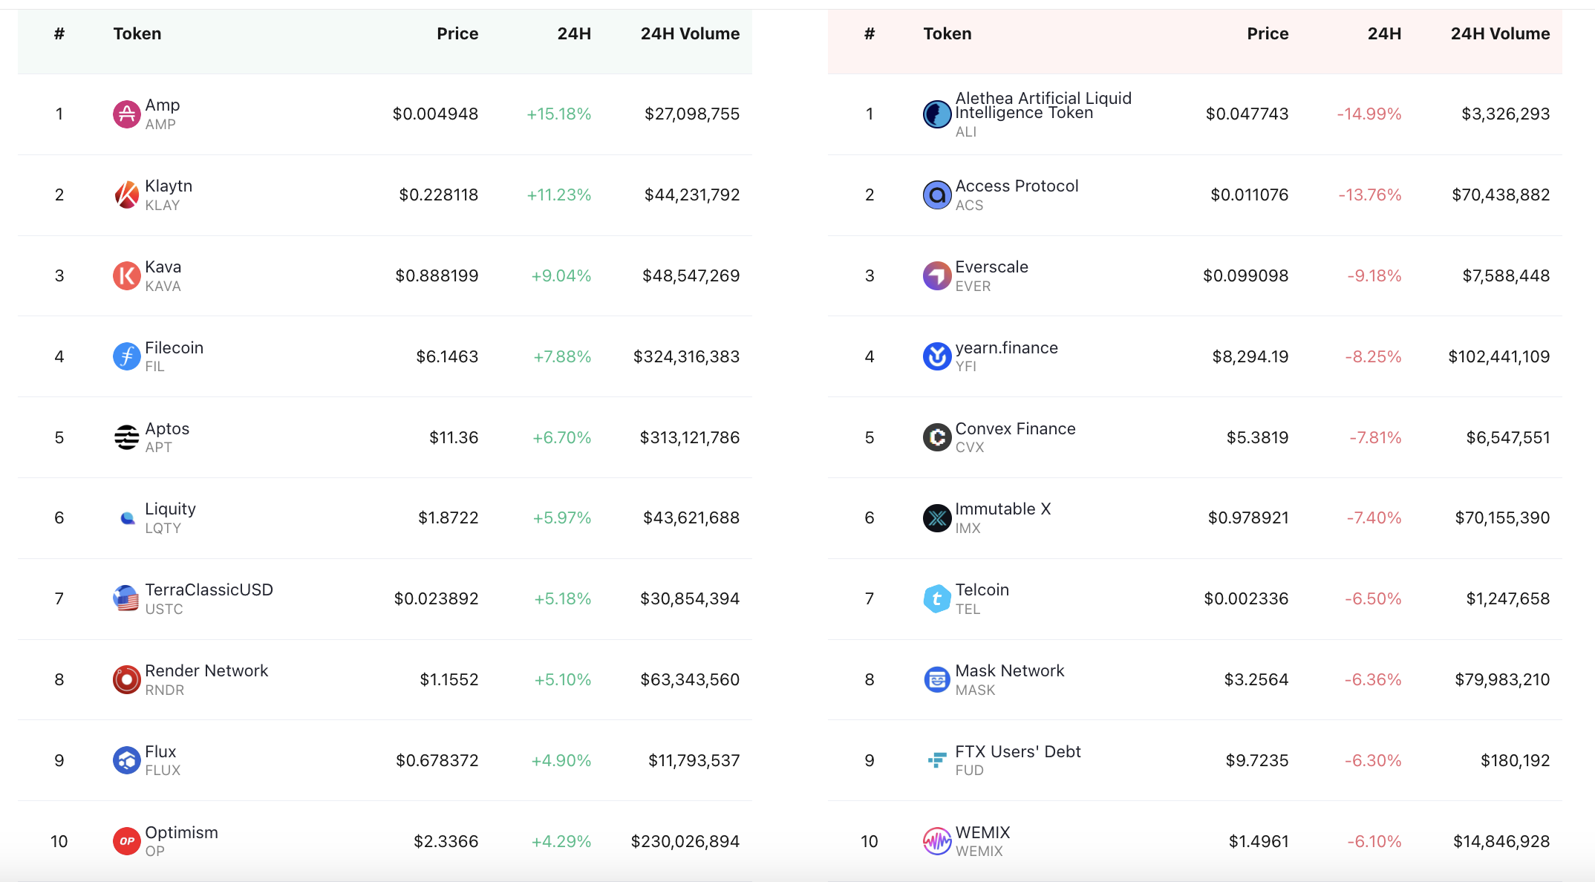The height and width of the screenshot is (882, 1595).
Task: Open Alethea Artificial Liquid Intelligence Token link
Action: click(1043, 105)
